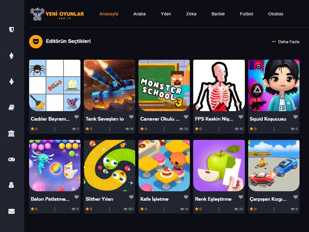Switch to the Araba menu item
Image resolution: width=309 pixels, height=232 pixels.
click(x=139, y=14)
